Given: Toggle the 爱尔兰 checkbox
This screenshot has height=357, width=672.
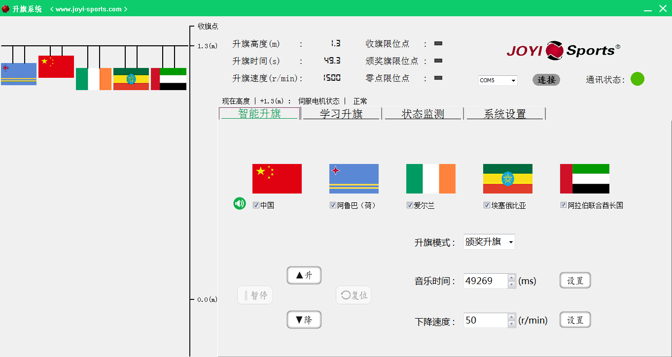Looking at the screenshot, I should [x=410, y=205].
